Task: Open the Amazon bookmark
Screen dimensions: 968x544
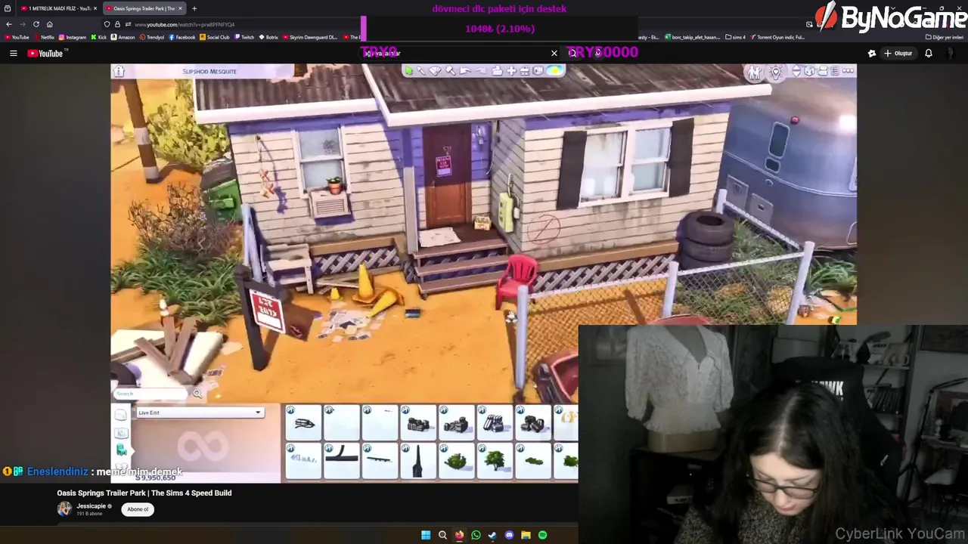Action: pyautogui.click(x=123, y=37)
